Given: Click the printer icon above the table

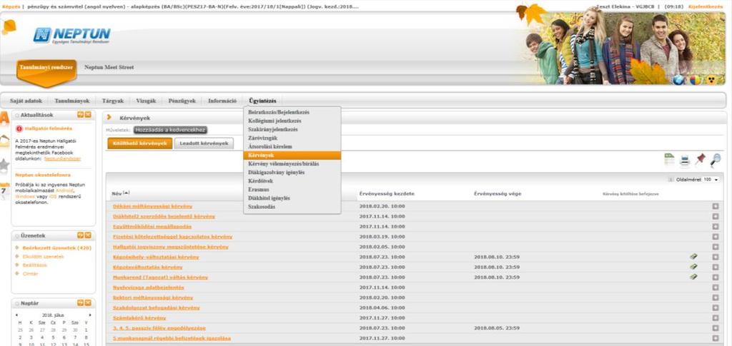Looking at the screenshot, I should tap(685, 161).
